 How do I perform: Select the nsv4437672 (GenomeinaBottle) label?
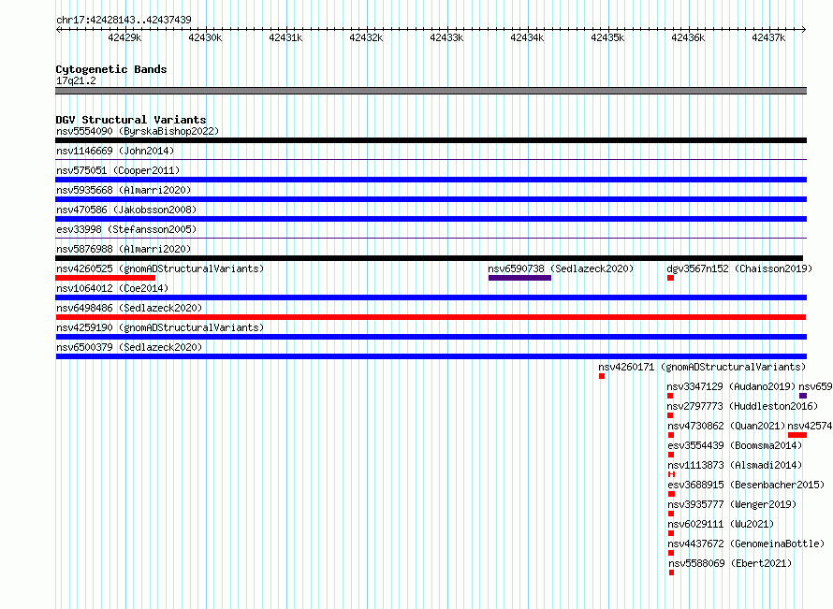click(x=746, y=544)
